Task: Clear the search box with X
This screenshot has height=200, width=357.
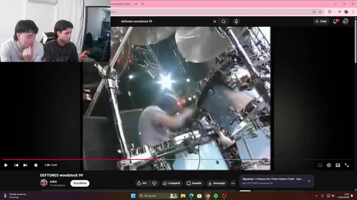Action: tap(215, 21)
